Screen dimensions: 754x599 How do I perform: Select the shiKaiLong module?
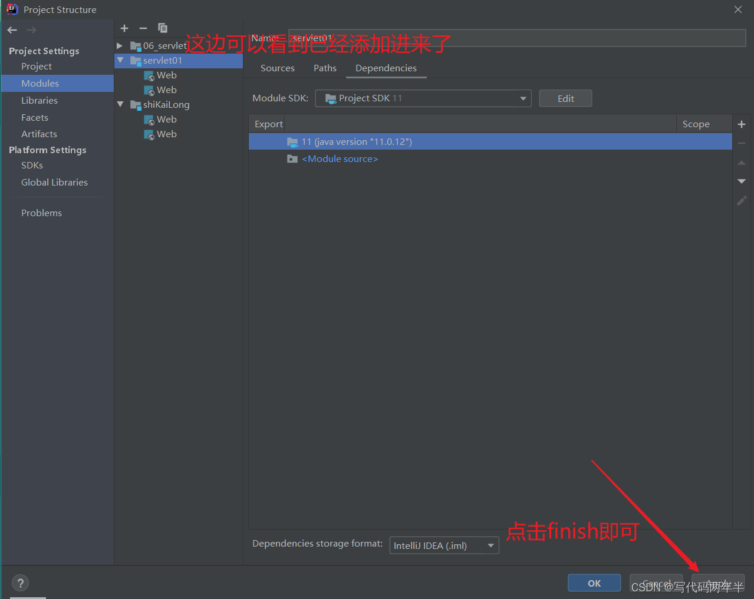[166, 104]
